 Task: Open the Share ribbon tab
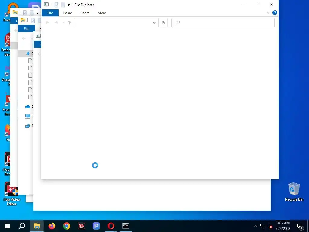(x=85, y=13)
